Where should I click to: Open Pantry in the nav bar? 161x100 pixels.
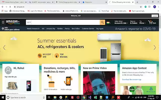67,29
